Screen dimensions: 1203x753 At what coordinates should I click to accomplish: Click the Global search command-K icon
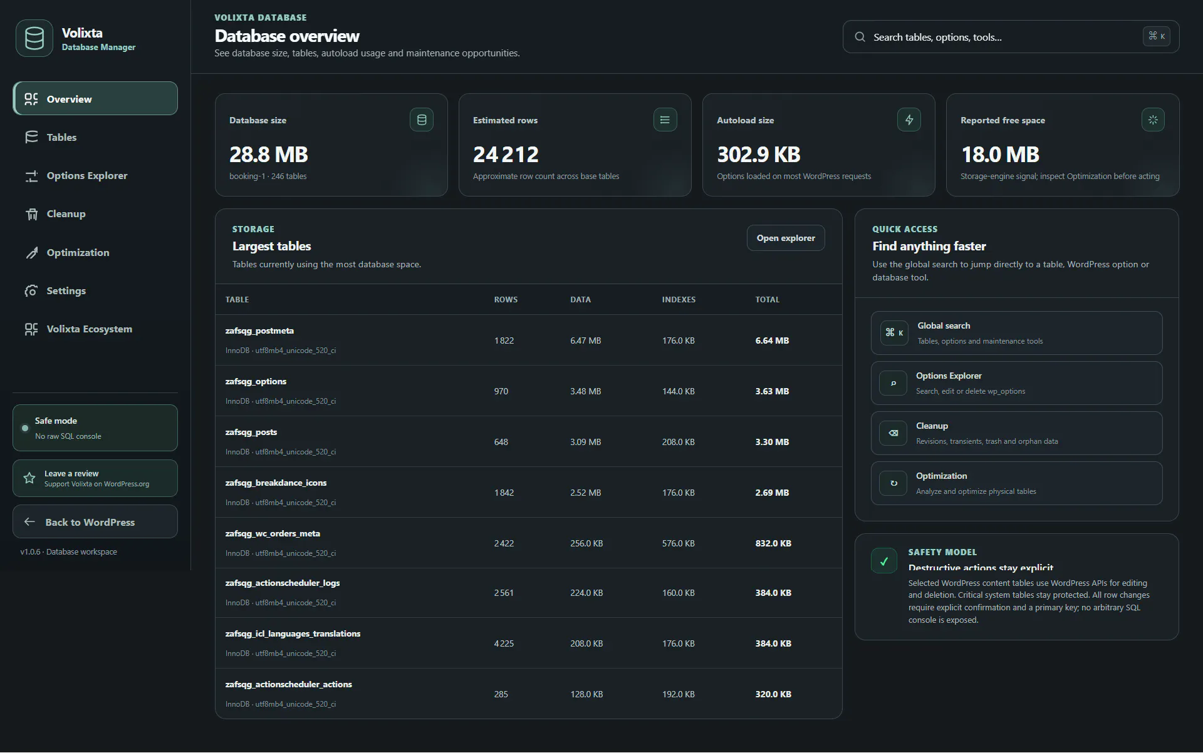[894, 333]
